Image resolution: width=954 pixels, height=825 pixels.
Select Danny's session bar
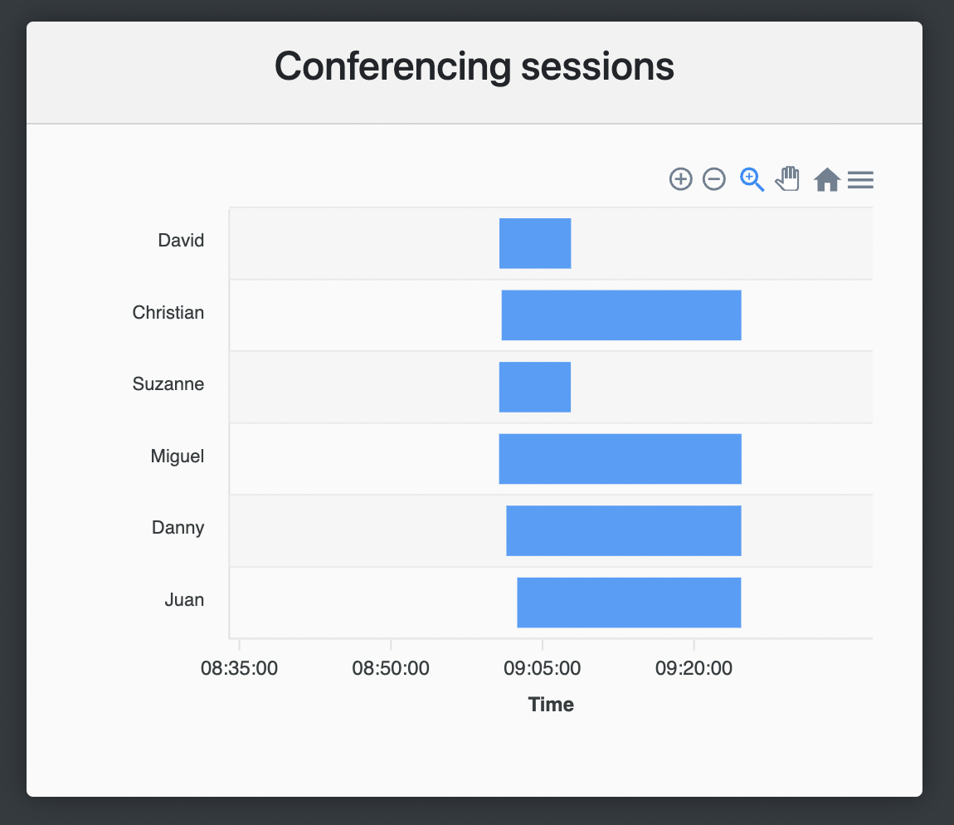[x=624, y=530]
